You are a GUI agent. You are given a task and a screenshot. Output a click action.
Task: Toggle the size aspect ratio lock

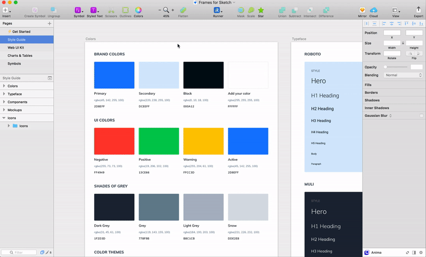tap(403, 43)
